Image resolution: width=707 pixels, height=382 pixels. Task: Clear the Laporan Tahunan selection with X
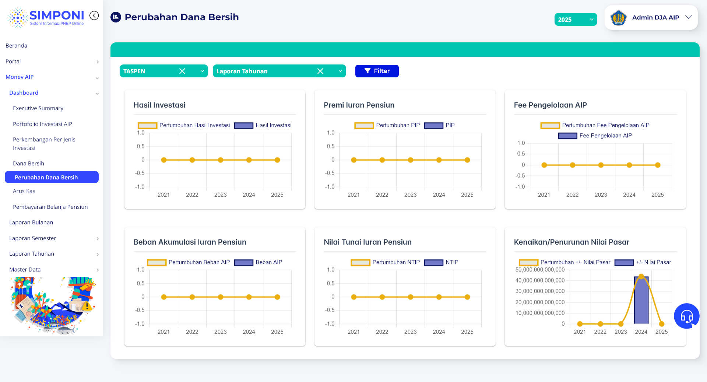(320, 71)
